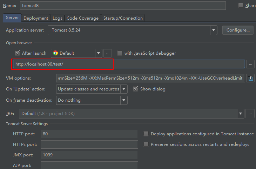256x169 pixels.
Task: Click the Chrome icon in the browser selector
Action: 55,53
